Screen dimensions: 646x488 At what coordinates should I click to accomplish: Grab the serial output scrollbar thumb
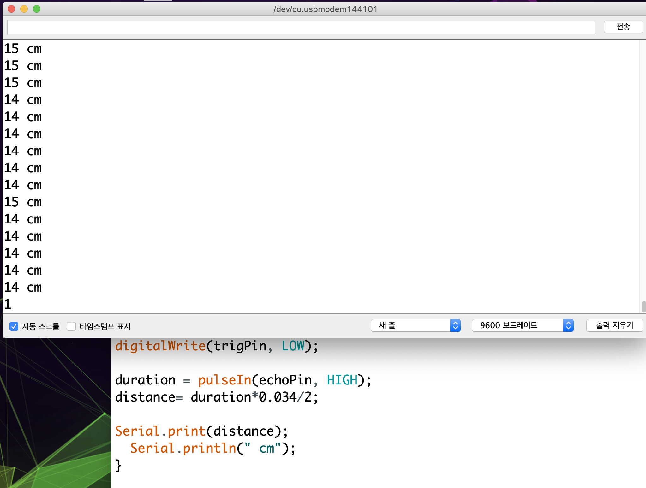click(x=643, y=306)
